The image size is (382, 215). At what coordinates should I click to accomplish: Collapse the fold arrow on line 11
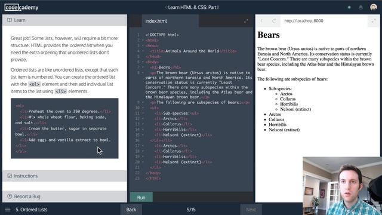pyautogui.click(x=143, y=113)
